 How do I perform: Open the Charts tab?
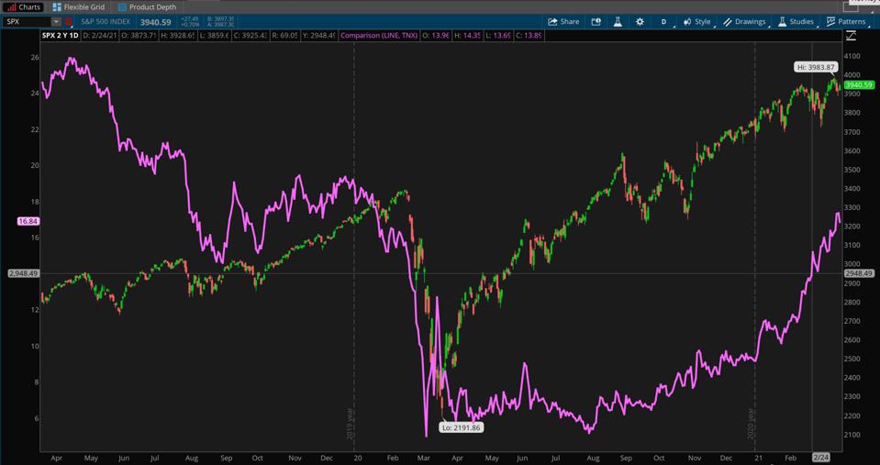coord(23,6)
